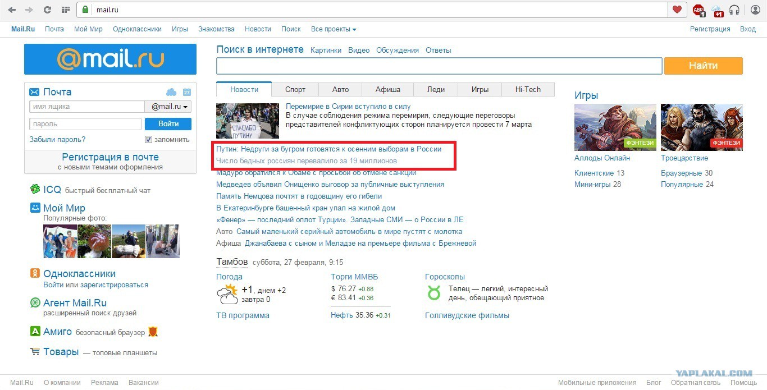Open the Игры news tab

click(480, 89)
